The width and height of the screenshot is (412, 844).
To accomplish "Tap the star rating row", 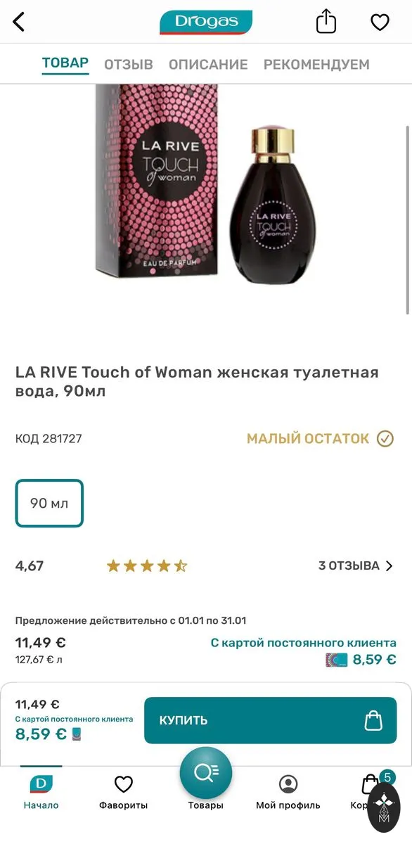I will (x=147, y=565).
